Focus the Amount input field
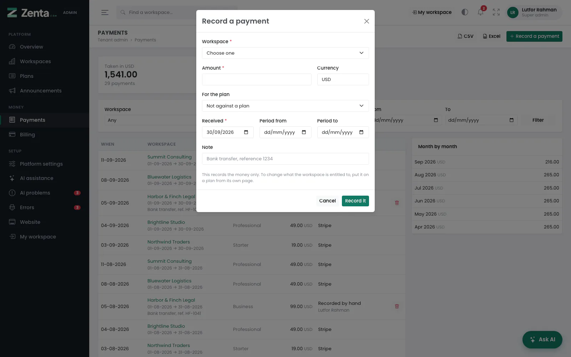 [x=257, y=79]
